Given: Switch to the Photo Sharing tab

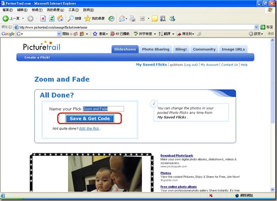Looking at the screenshot, I should point(156,49).
